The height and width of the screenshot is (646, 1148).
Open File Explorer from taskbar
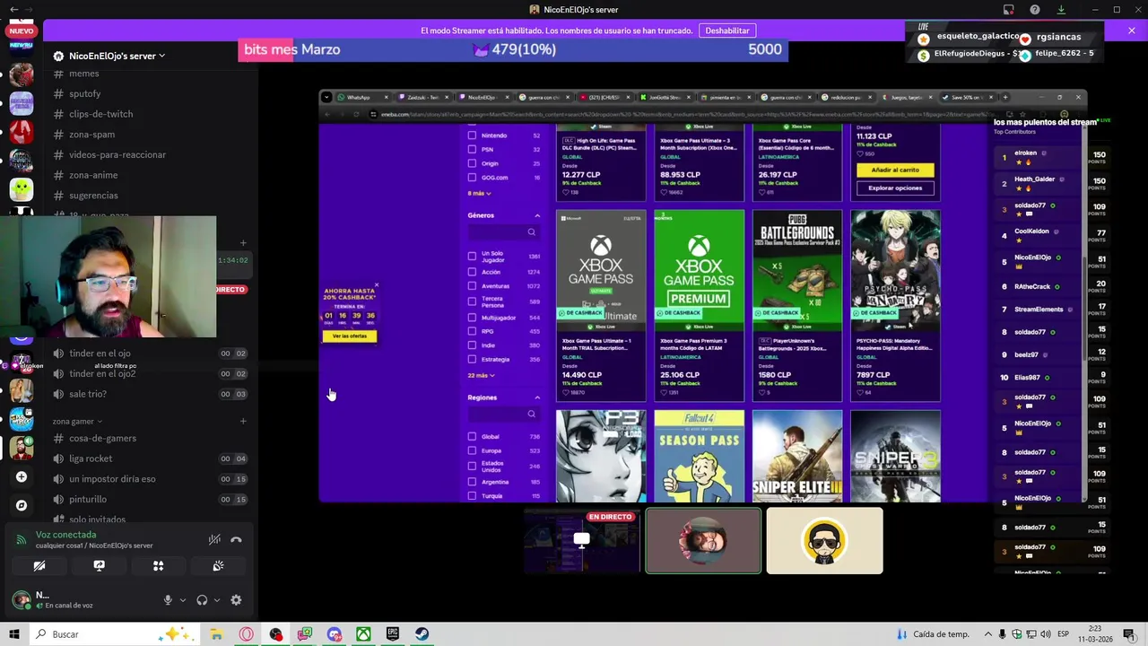click(216, 634)
